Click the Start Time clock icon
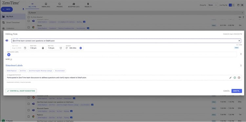The image size is (246, 122). pos(43,48)
